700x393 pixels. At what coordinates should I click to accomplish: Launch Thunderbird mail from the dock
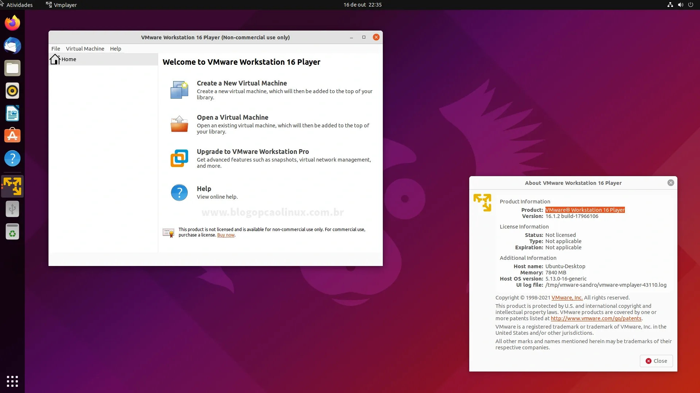(x=12, y=45)
